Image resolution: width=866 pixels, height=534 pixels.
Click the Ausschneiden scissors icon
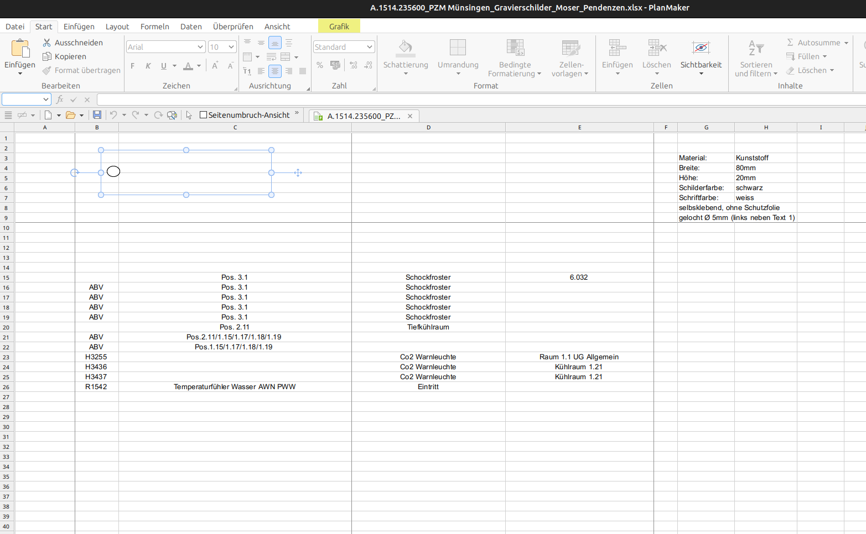pyautogui.click(x=47, y=43)
